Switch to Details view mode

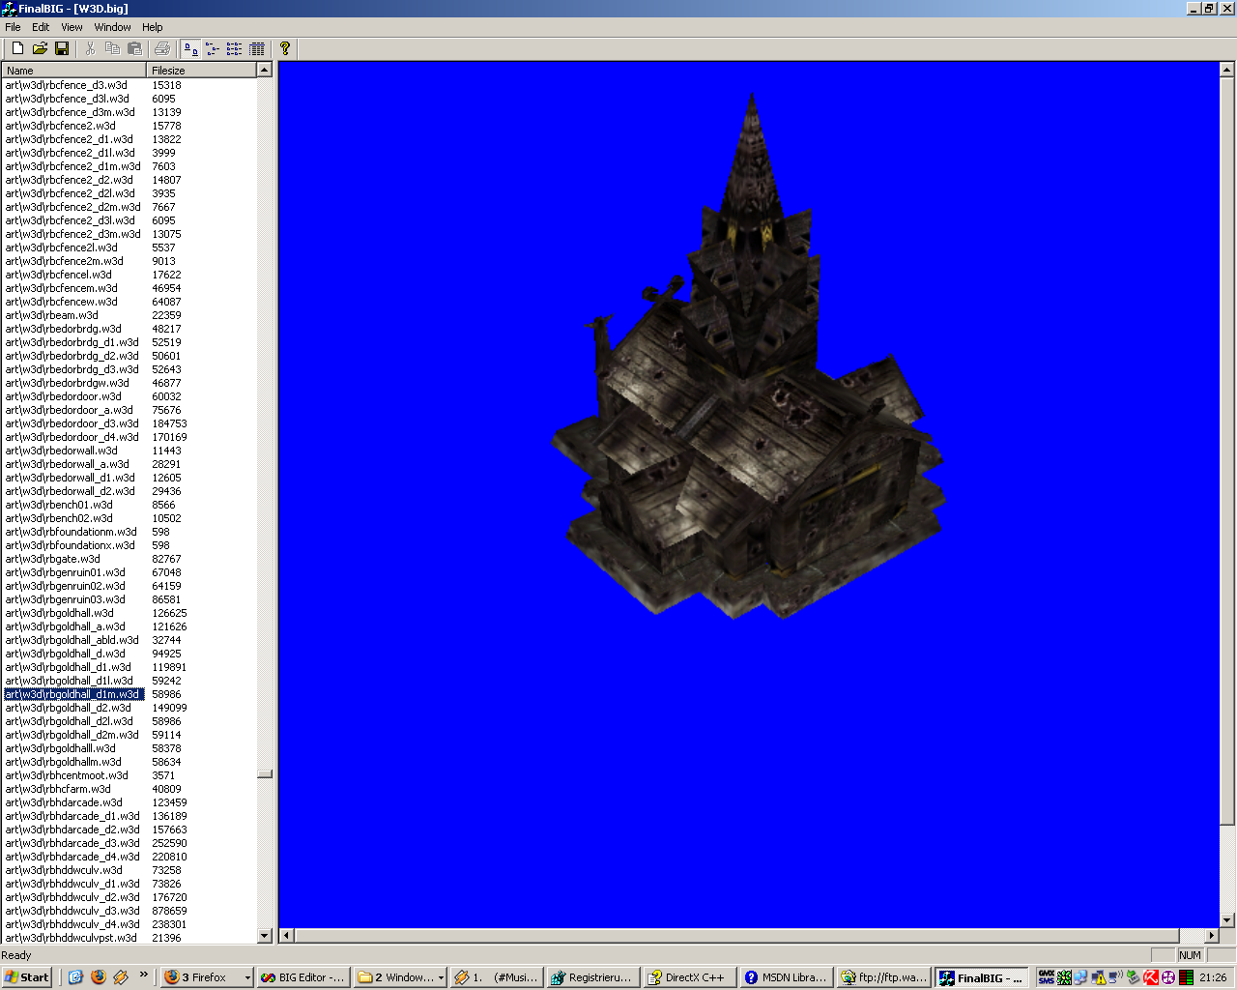257,48
